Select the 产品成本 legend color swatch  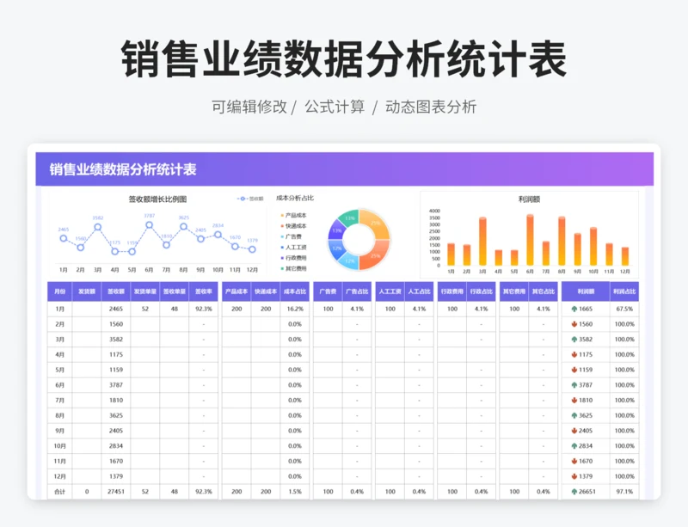(282, 216)
